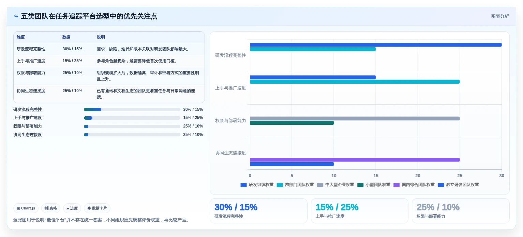
Task: Click the description starting 已有通讯和文档生态
Action: tap(146, 94)
